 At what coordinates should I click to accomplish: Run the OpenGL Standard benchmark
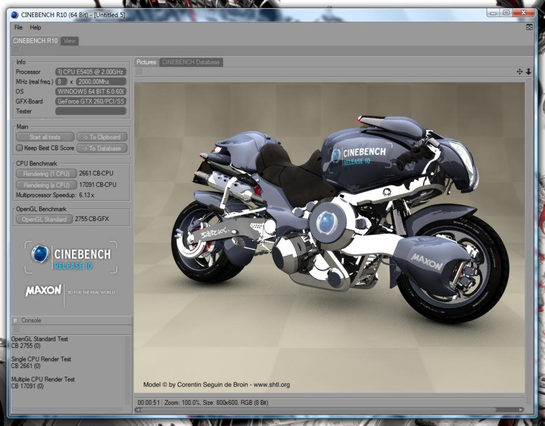coord(44,219)
